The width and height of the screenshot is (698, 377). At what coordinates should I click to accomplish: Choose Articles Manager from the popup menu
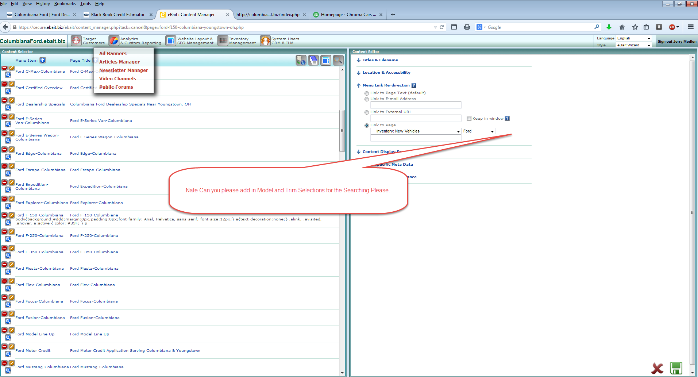(x=119, y=62)
